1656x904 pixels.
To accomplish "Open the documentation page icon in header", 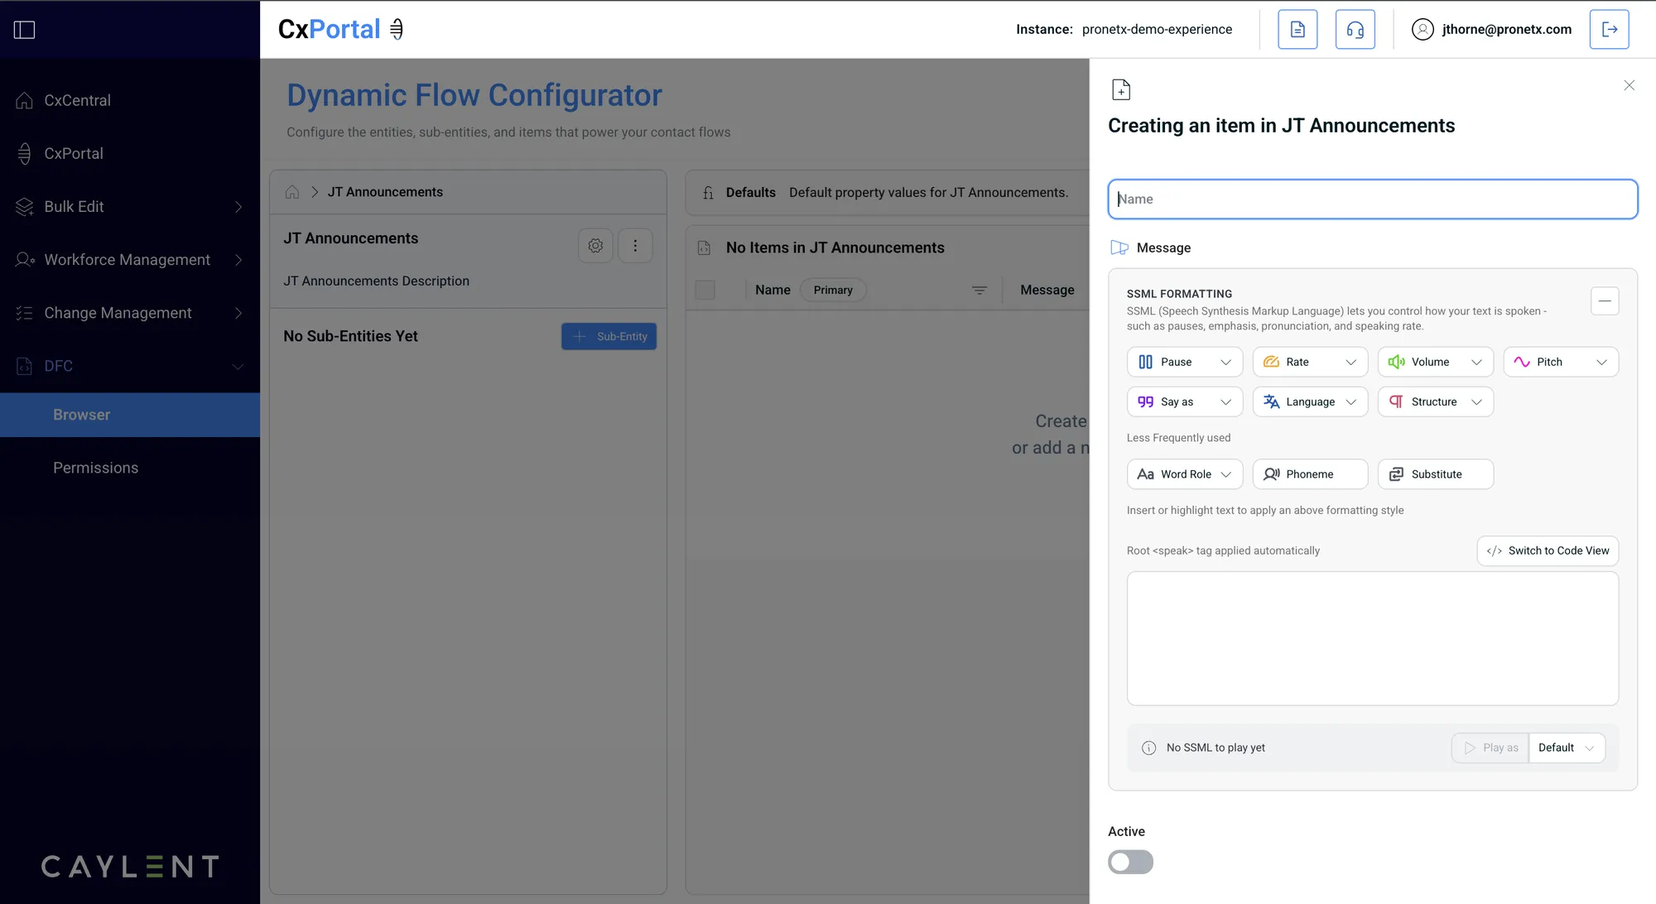I will point(1297,30).
